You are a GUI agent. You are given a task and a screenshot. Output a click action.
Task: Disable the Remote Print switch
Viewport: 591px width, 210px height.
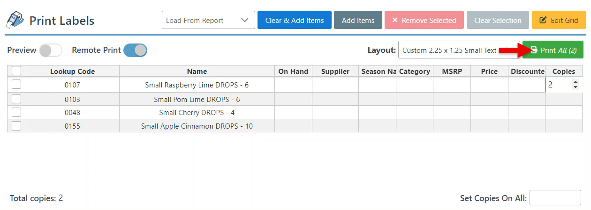click(135, 50)
